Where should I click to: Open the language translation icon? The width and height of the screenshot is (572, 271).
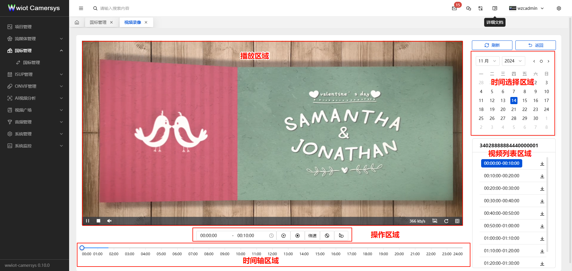tap(481, 8)
